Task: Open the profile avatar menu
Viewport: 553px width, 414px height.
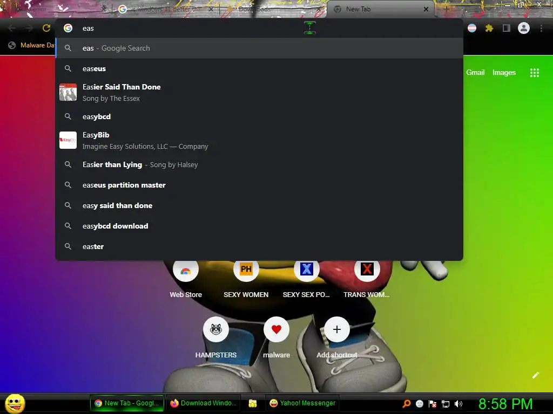Action: click(524, 28)
